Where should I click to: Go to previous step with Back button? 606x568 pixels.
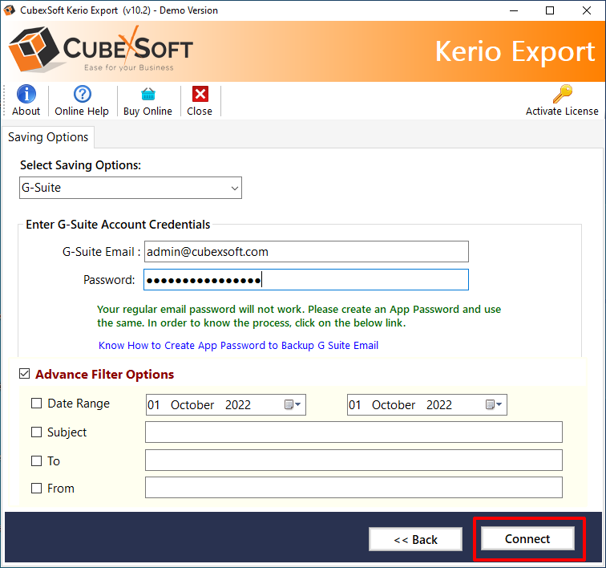pyautogui.click(x=415, y=539)
